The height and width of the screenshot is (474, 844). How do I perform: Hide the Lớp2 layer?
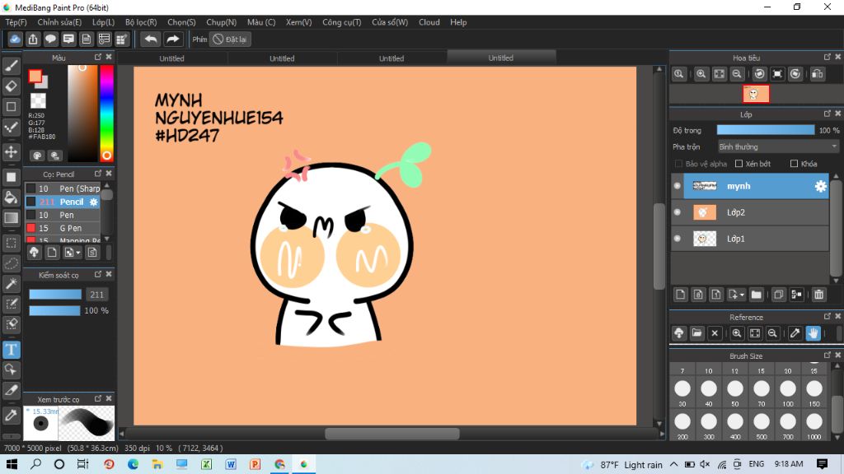[x=678, y=212]
